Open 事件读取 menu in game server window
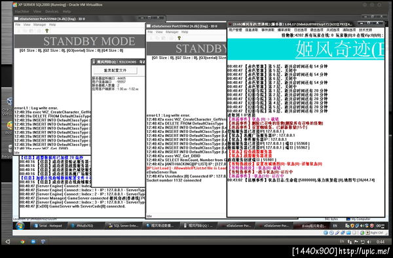The image size is (393, 258). click(x=268, y=30)
